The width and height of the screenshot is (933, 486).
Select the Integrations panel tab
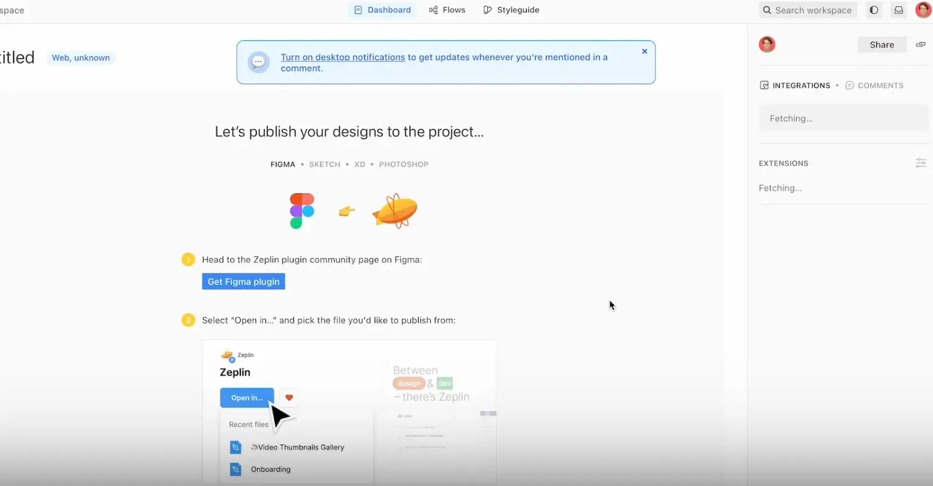(x=795, y=85)
